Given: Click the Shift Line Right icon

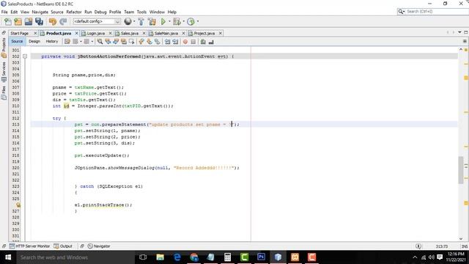Looking at the screenshot, I should click(x=175, y=42).
